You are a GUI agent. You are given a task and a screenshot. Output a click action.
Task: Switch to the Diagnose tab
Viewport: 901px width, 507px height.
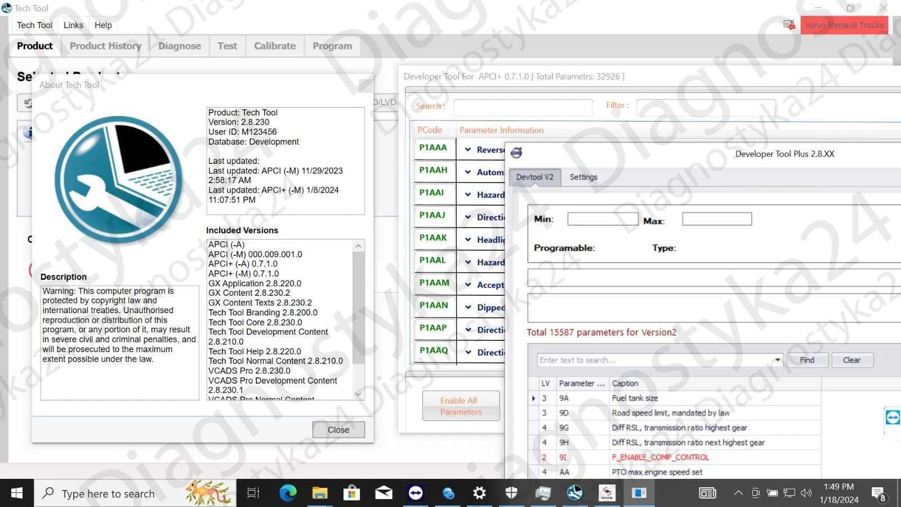coord(180,46)
